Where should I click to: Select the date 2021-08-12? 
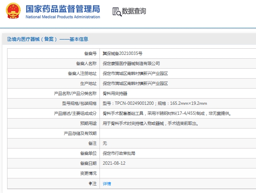pyautogui.click(x=114, y=163)
